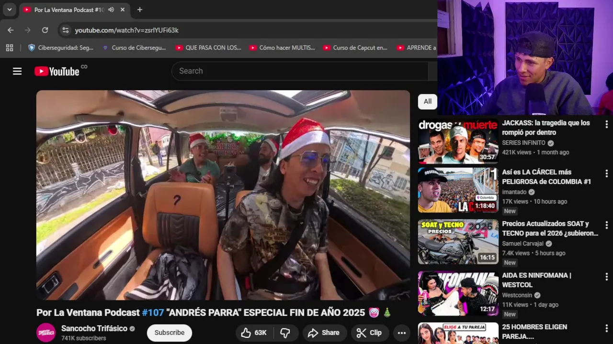Open the site information icon in address bar
Viewport: 613px width, 344px height.
pos(66,30)
